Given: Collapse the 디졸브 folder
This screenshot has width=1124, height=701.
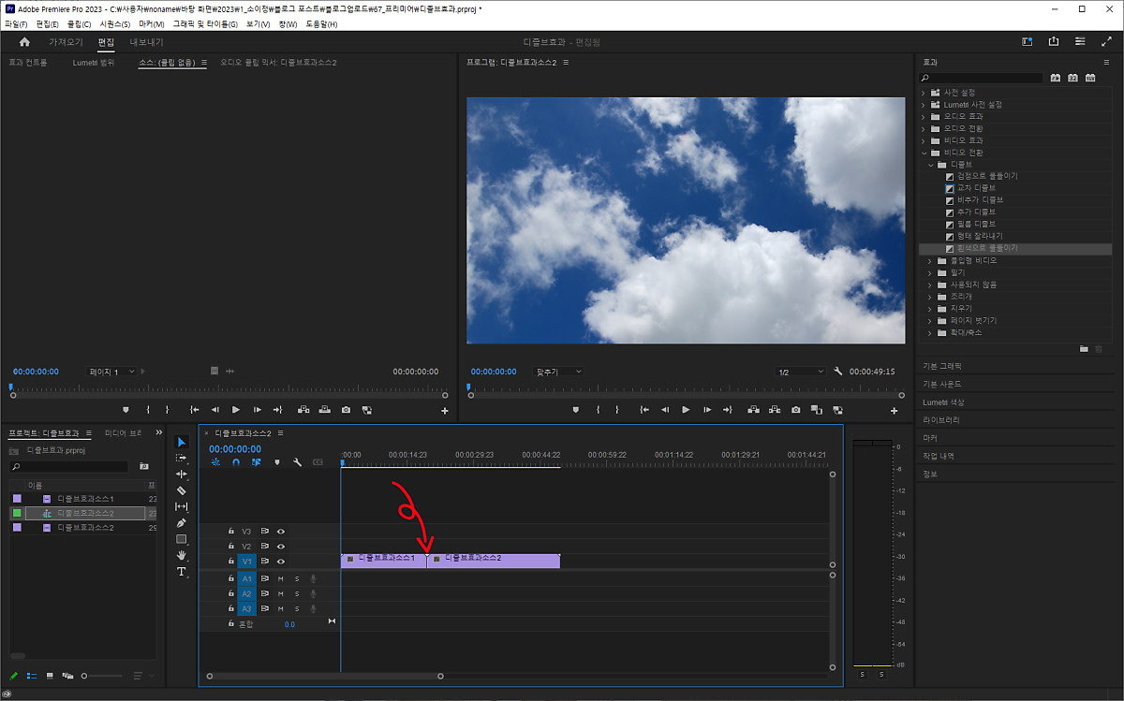Looking at the screenshot, I should click(x=931, y=165).
